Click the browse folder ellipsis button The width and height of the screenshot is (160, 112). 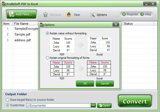coord(93,105)
